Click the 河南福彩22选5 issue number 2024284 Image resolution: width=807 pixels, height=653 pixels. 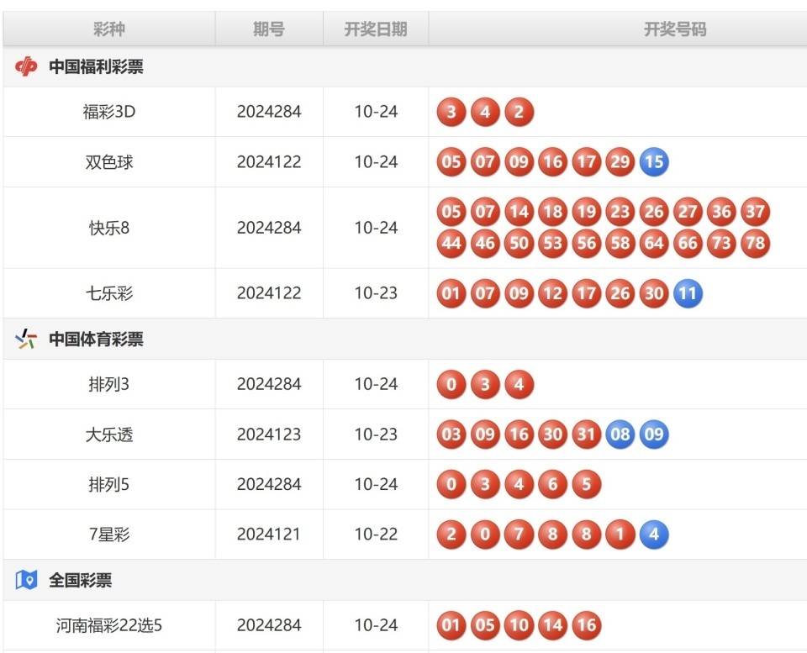coord(269,625)
